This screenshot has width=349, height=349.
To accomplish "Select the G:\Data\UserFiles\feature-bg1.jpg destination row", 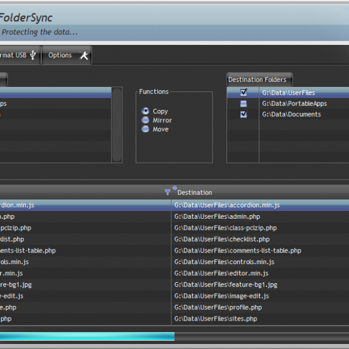I will pos(226,284).
